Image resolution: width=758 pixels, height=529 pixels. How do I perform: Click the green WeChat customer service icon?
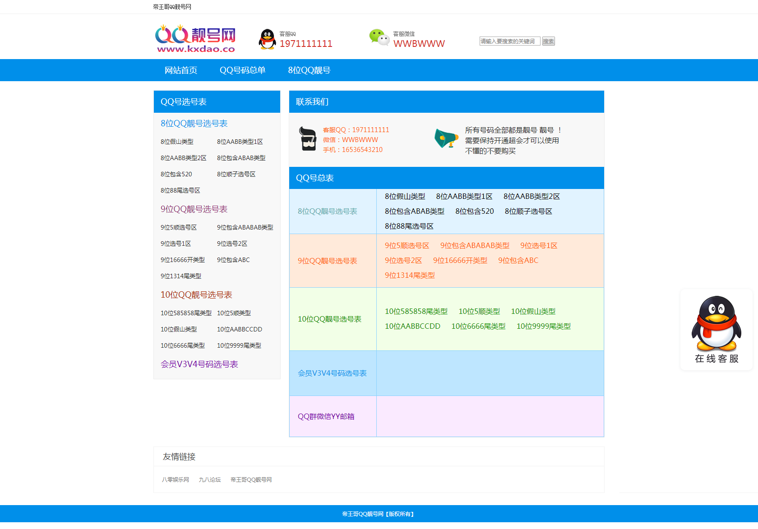point(379,37)
